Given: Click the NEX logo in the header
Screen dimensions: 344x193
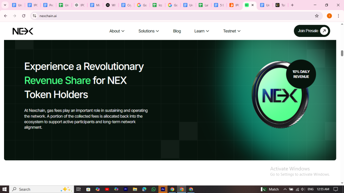Looking at the screenshot, I should pos(23,31).
